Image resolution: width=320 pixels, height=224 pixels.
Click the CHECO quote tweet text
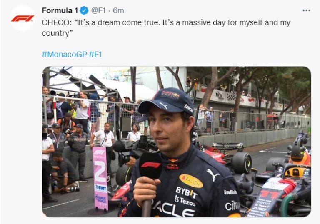166,28
